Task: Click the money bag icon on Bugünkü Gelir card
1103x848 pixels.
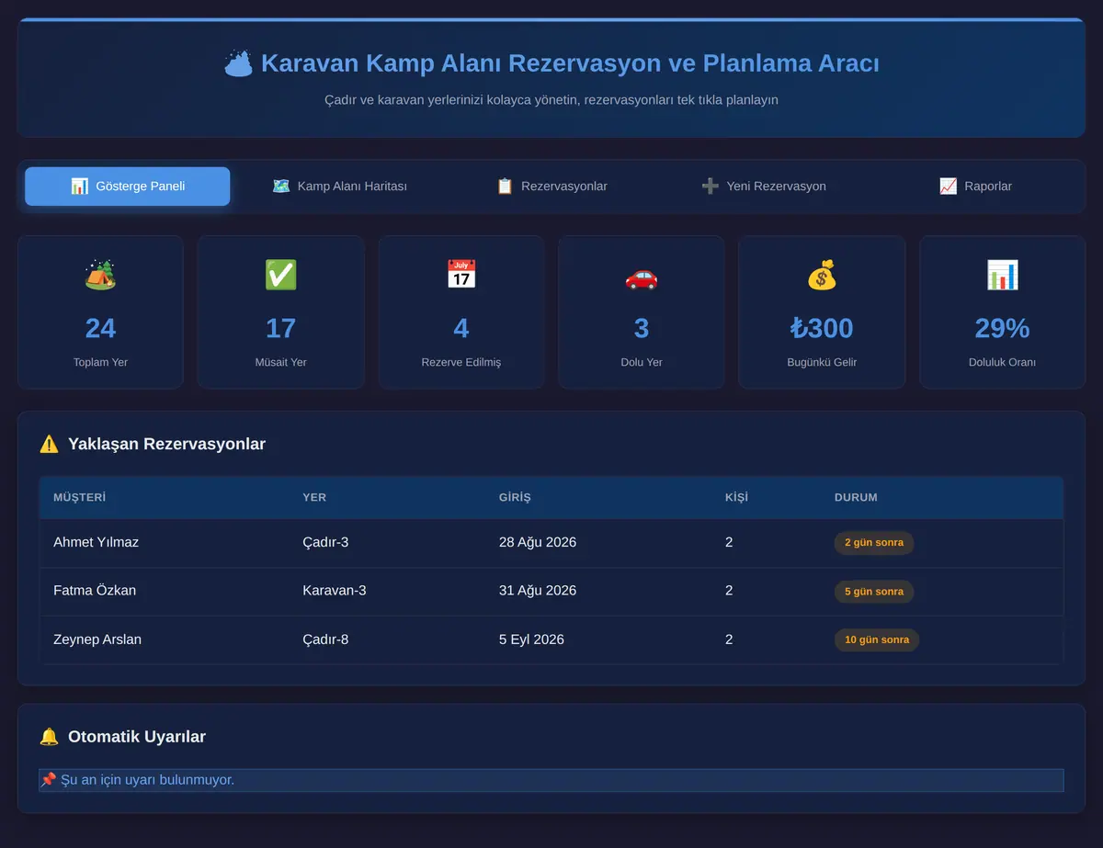Action: [x=822, y=275]
